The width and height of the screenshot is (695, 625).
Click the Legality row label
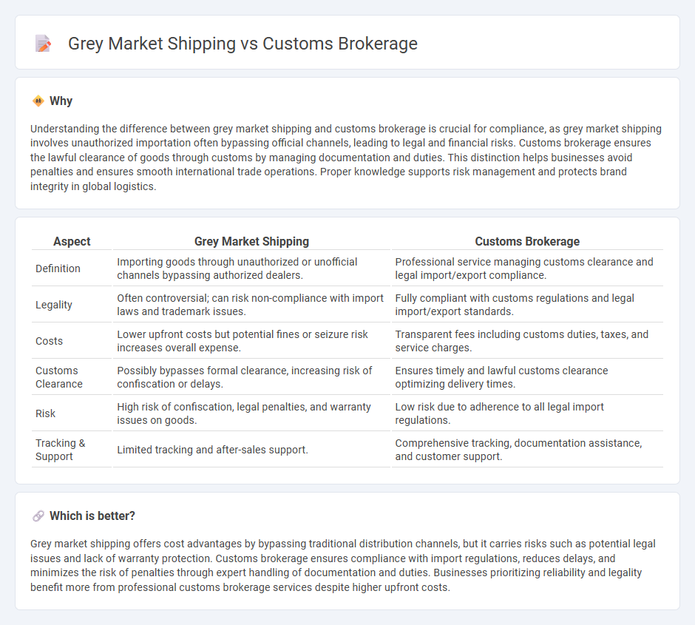tap(54, 305)
